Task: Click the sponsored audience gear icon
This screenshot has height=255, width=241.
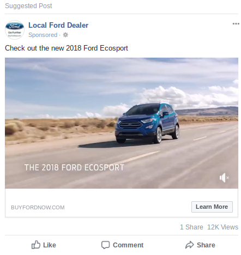Action: (x=65, y=35)
